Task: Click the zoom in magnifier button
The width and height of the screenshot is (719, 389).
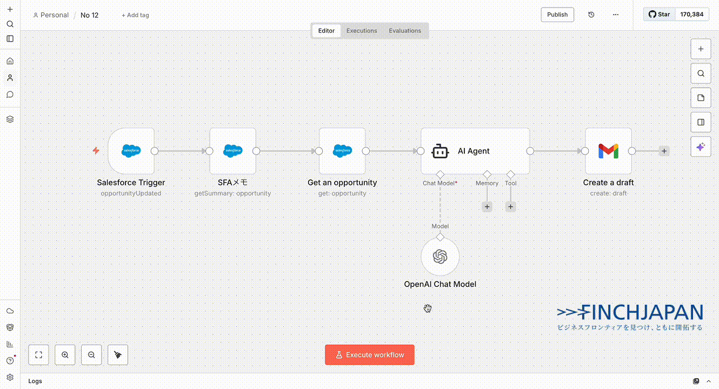Action: [x=65, y=355]
